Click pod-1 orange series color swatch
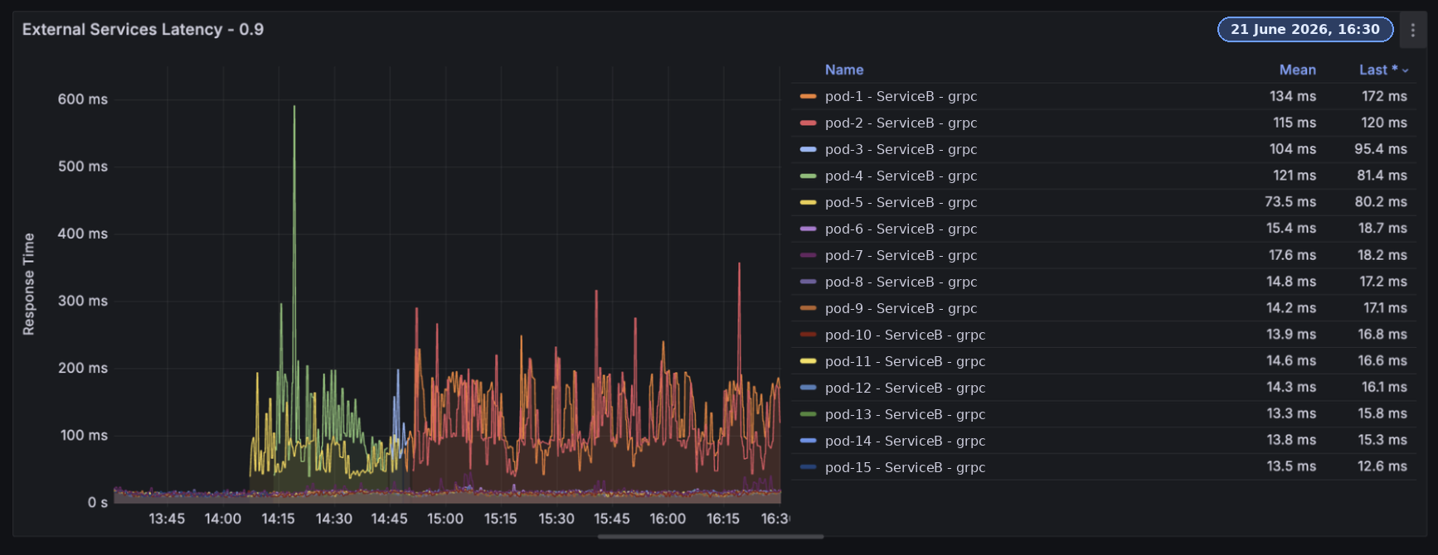This screenshot has height=555, width=1438. point(808,97)
